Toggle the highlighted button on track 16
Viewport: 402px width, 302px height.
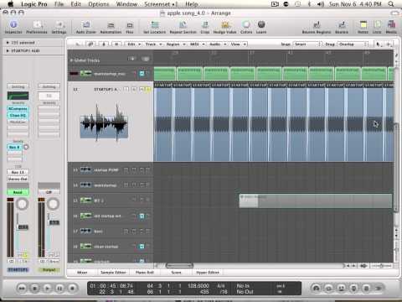coord(142,216)
